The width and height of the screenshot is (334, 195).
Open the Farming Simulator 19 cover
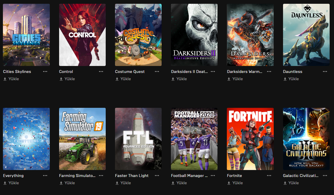82,139
